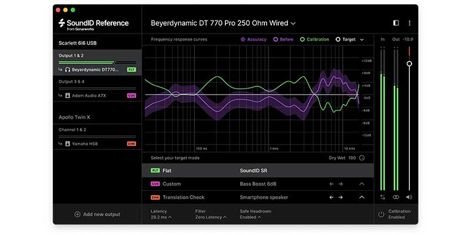Click the In level meter
The width and height of the screenshot is (471, 235).
(x=382, y=119)
